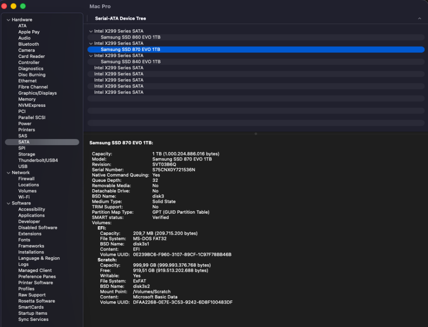
Task: Select Controller in the sidebar
Action: coord(29,62)
